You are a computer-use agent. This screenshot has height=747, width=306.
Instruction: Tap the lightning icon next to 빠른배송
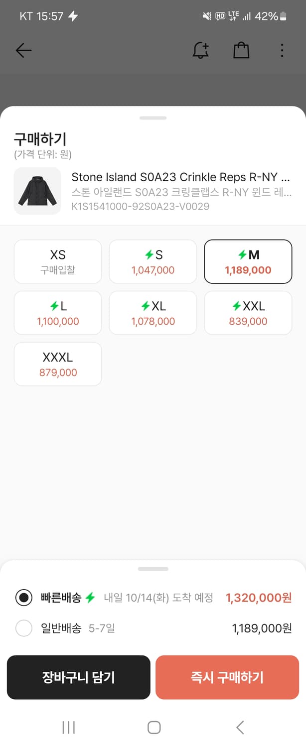(x=90, y=598)
